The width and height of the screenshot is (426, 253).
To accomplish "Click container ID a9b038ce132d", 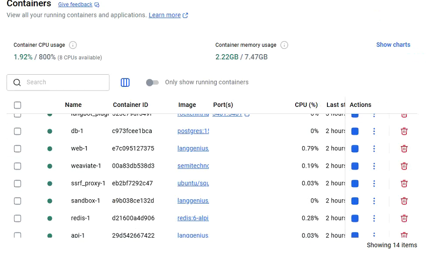I will (133, 200).
